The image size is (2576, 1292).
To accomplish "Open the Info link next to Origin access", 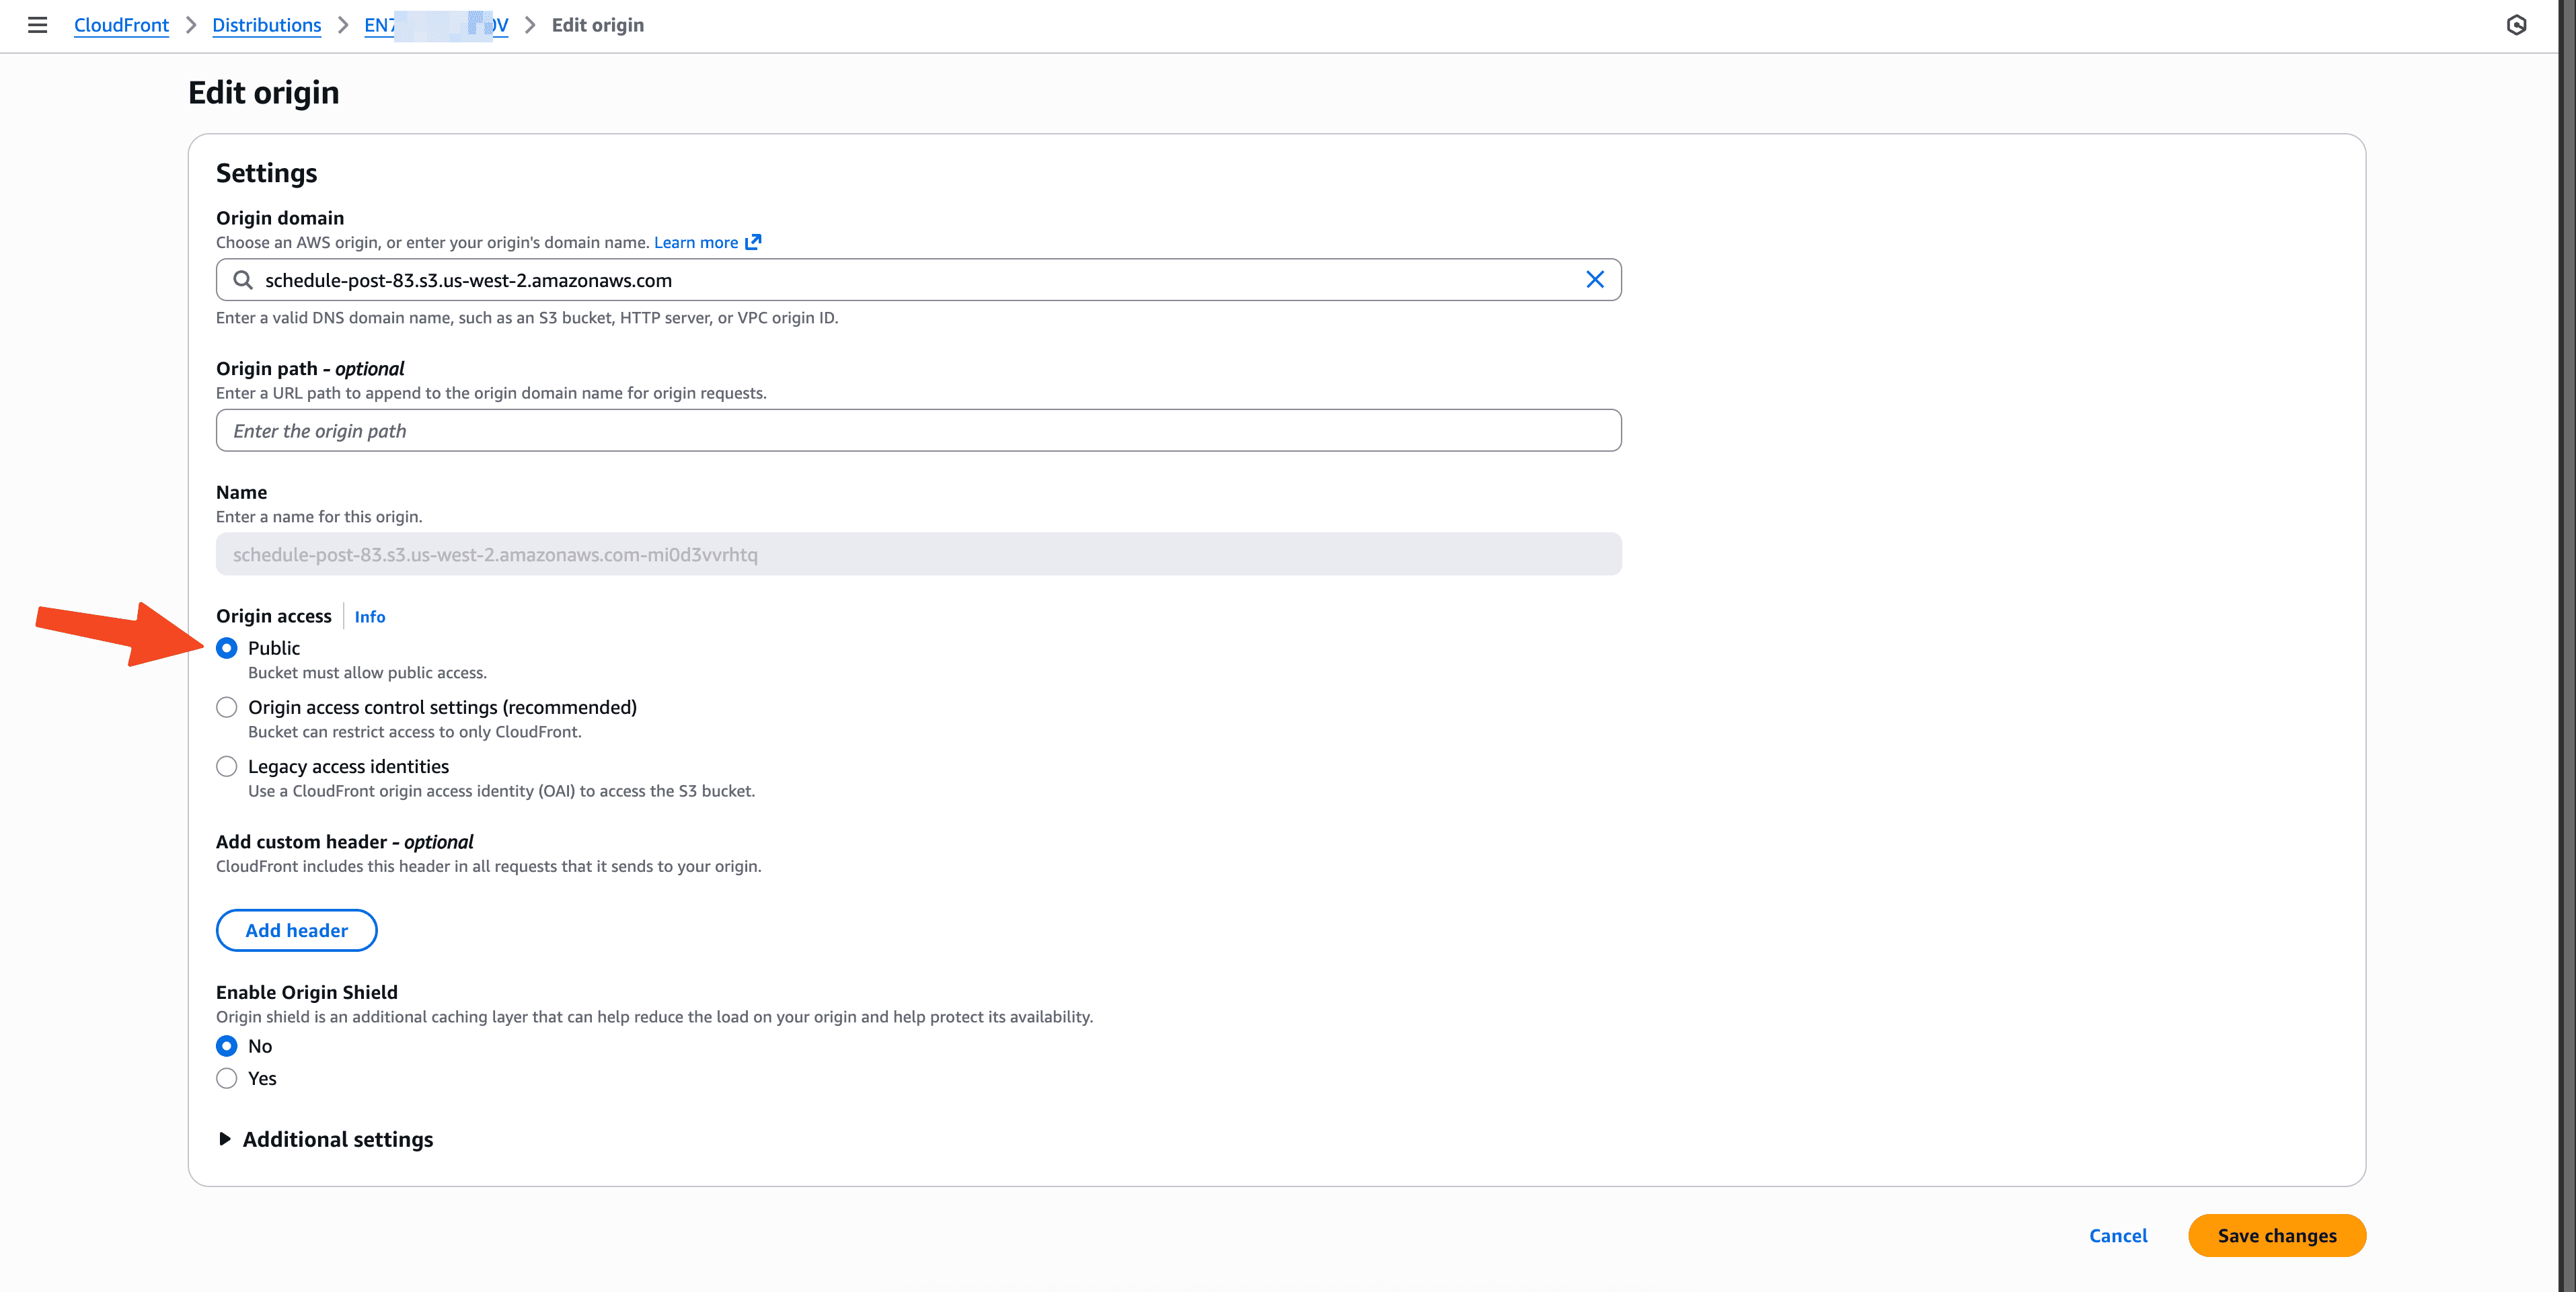I will coord(369,616).
